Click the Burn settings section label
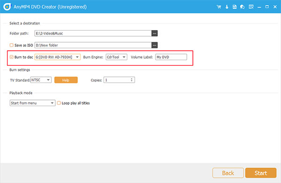The image size is (281, 183). point(20,70)
